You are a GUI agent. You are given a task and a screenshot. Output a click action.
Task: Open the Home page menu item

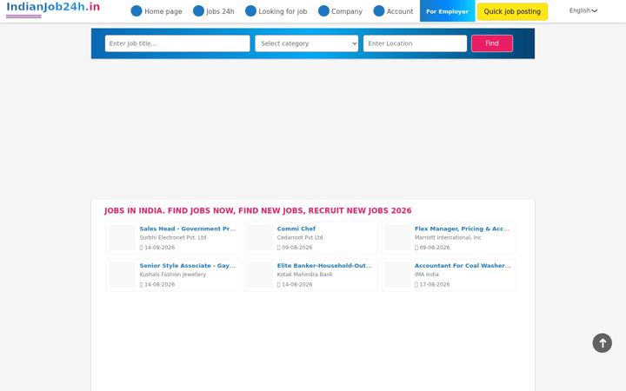point(163,11)
